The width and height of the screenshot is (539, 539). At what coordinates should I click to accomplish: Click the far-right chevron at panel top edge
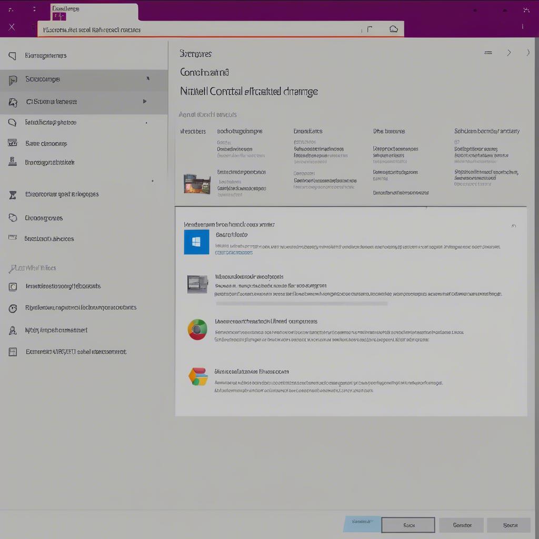tap(528, 53)
